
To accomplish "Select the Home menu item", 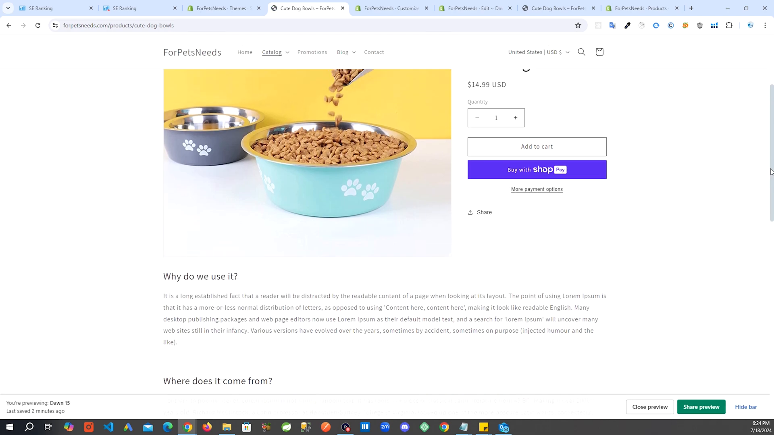I will point(245,52).
